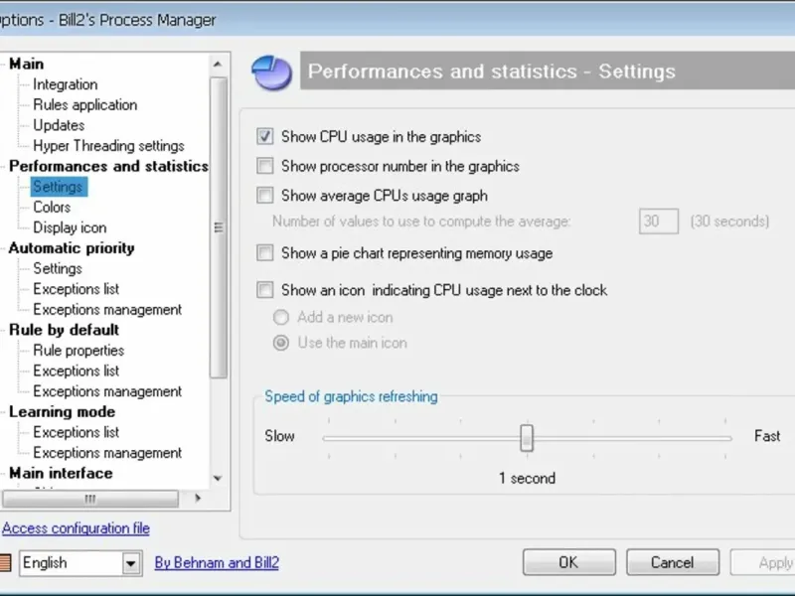Open the Access configuration file link
Screen dimensions: 795x596
(76, 528)
